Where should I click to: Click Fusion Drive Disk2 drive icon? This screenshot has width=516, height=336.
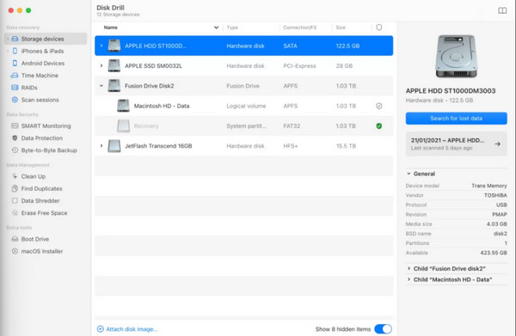[114, 86]
